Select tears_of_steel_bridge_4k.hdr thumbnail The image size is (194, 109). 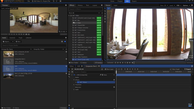coord(9,76)
